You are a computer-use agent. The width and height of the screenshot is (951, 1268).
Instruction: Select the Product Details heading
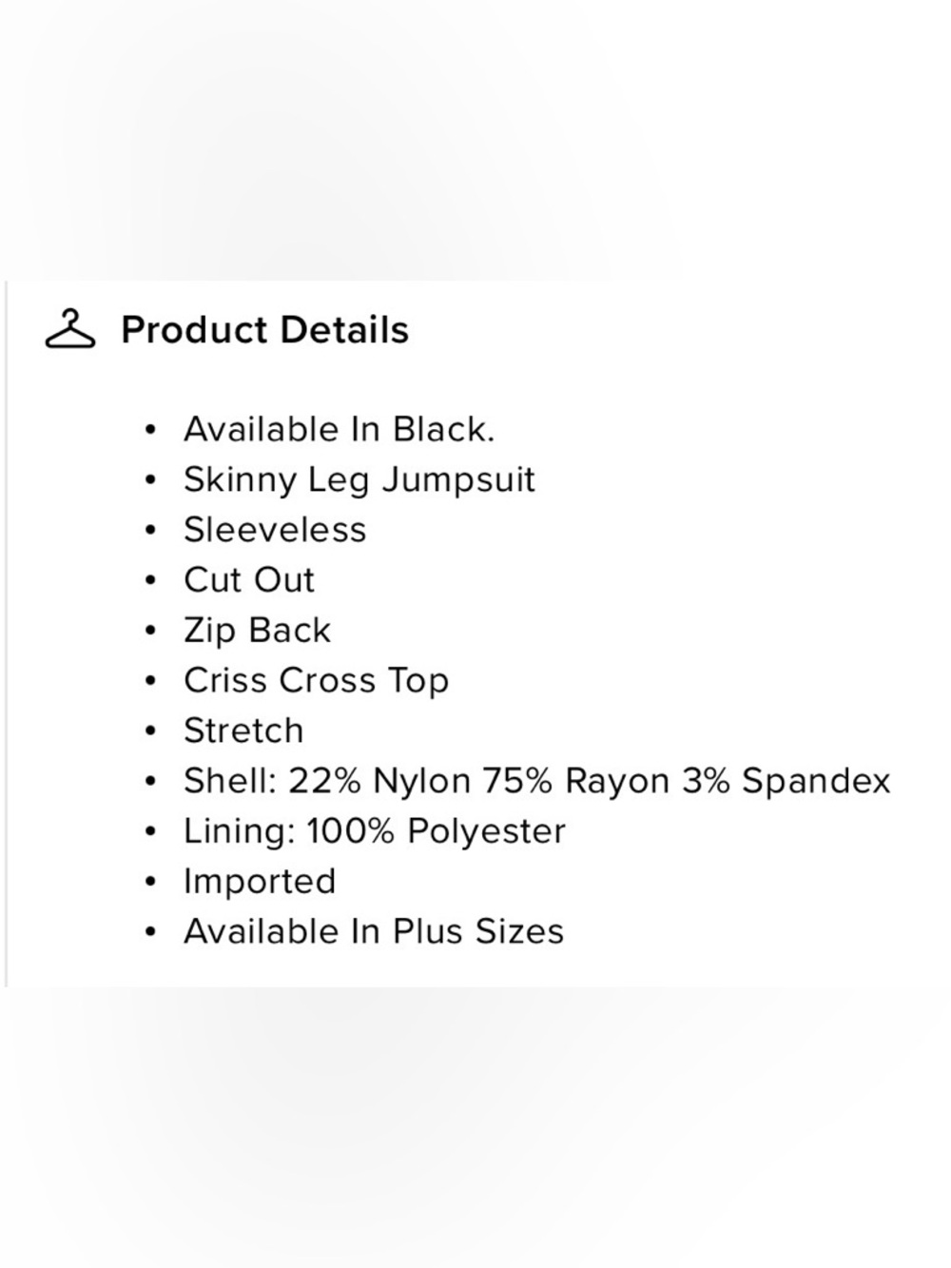click(264, 330)
